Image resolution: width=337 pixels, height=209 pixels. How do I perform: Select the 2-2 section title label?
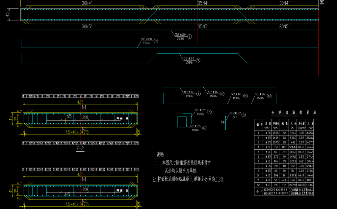click(x=80, y=149)
